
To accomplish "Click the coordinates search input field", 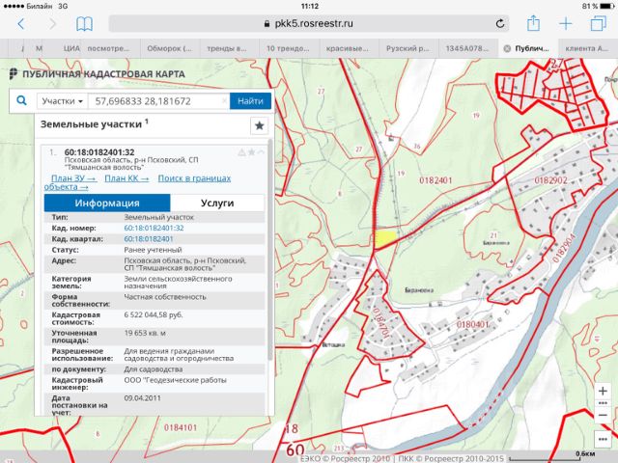I will pyautogui.click(x=158, y=101).
